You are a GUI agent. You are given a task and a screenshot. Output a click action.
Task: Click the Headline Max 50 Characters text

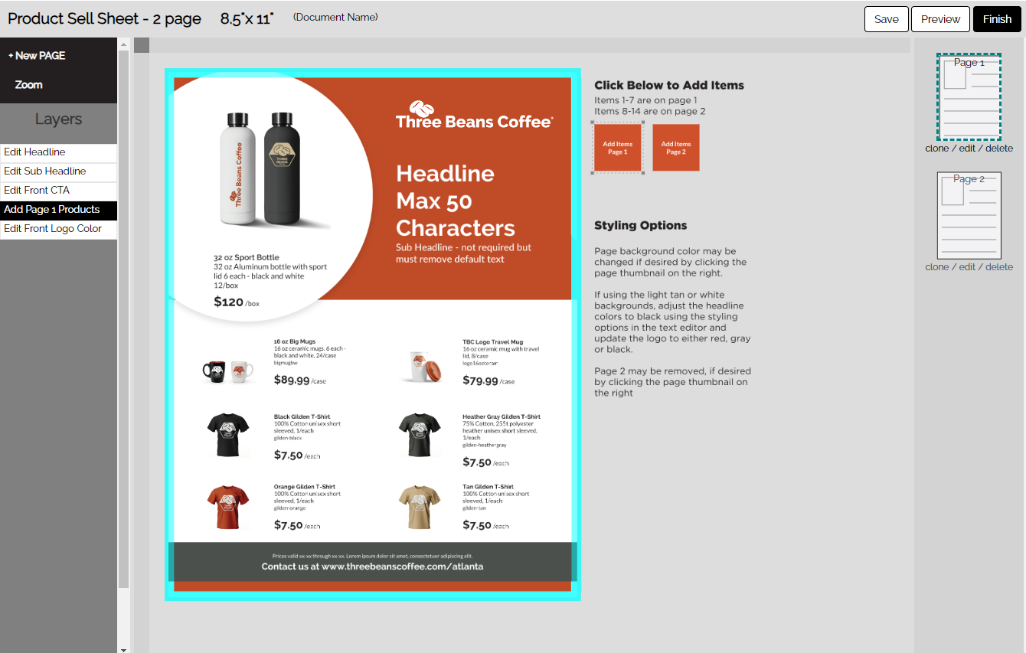pos(456,201)
